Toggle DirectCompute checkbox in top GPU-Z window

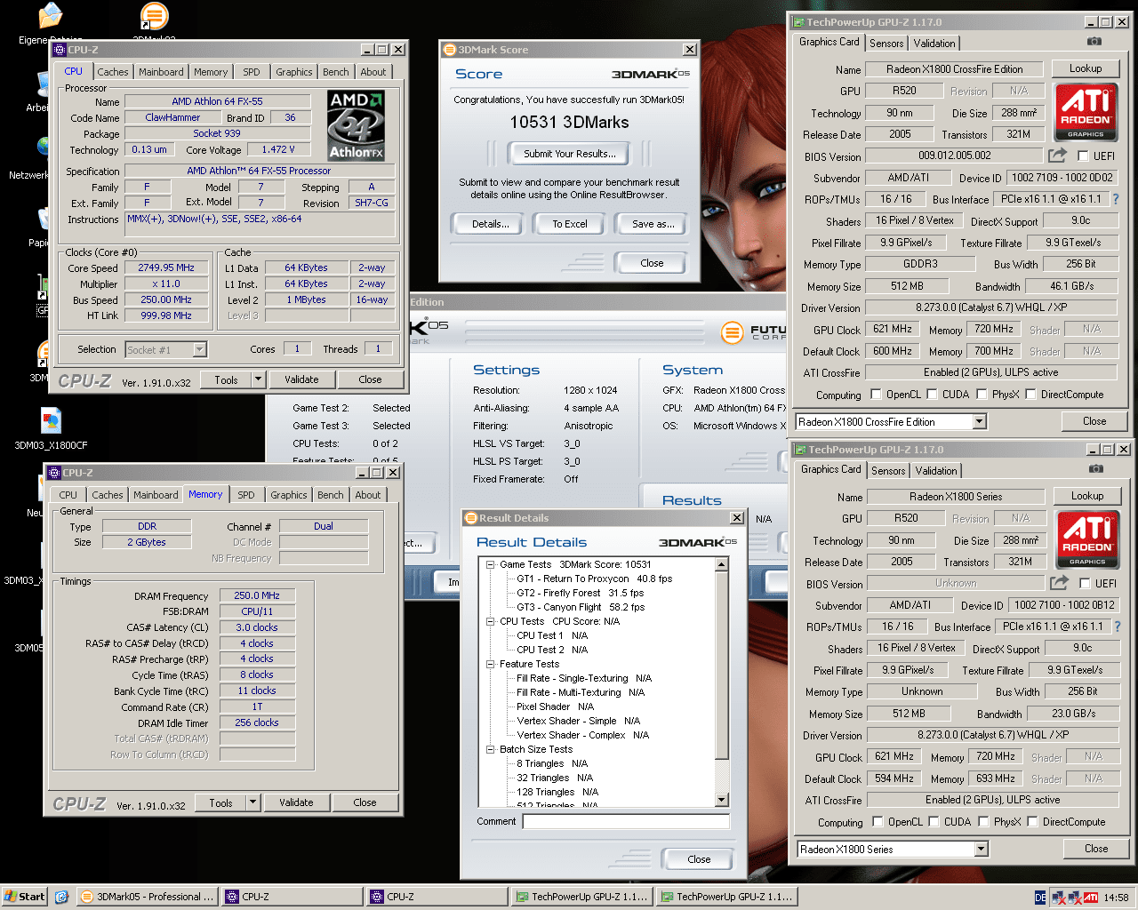(x=1031, y=394)
